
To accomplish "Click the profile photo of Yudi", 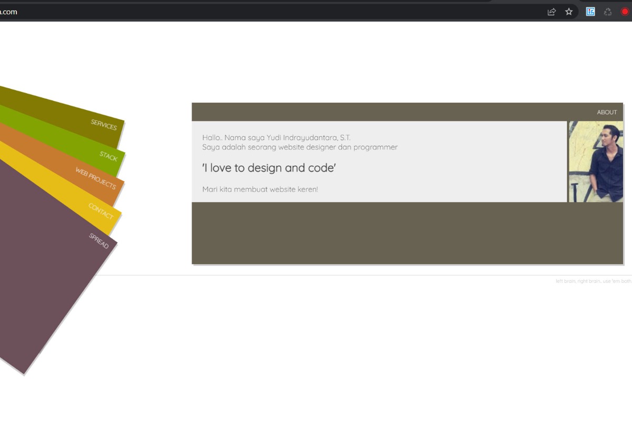I will point(596,162).
